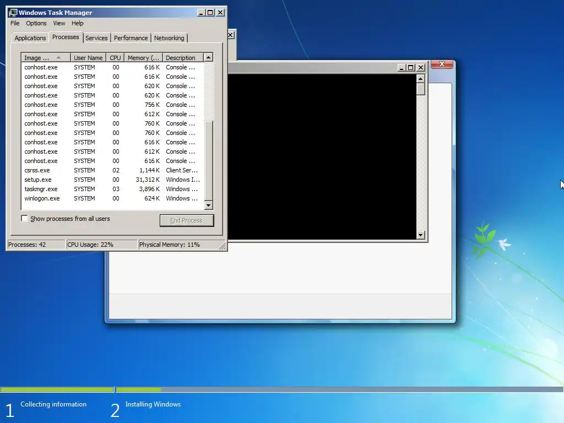Click the 31,312 K memory value
This screenshot has width=564, height=423.
tap(148, 180)
